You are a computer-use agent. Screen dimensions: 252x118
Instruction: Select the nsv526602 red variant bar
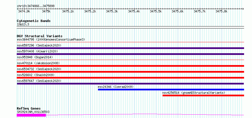tap(130, 78)
